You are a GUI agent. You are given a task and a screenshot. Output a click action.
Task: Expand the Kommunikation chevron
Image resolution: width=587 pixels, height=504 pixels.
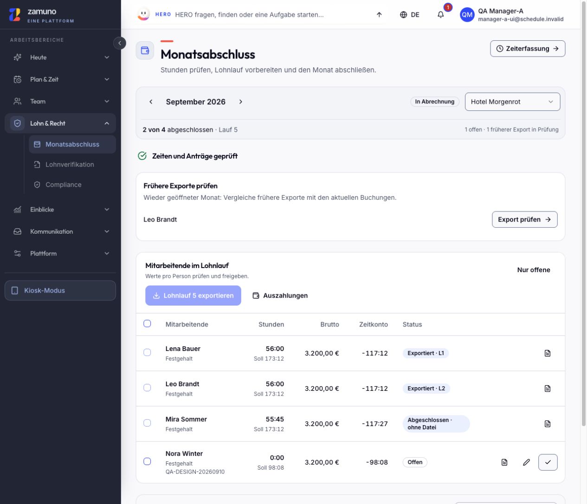(107, 231)
